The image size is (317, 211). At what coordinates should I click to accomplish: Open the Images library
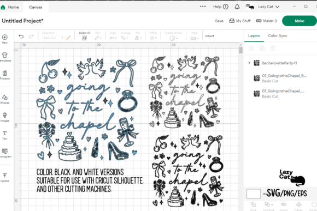point(5,117)
